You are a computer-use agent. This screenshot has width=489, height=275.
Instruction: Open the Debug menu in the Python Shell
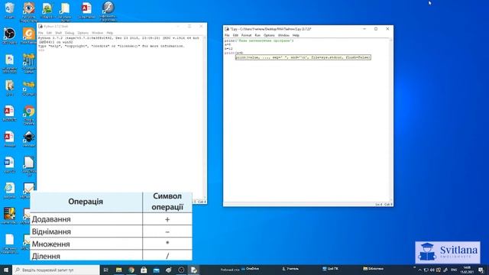pos(70,33)
